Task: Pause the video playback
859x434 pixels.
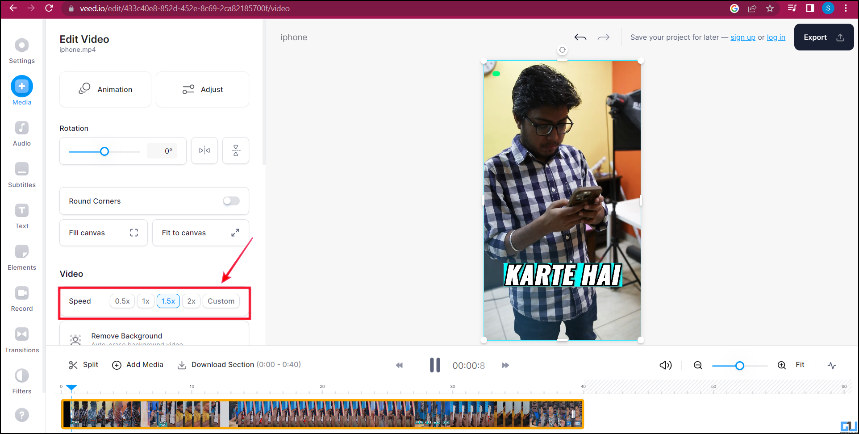Action: [x=434, y=365]
